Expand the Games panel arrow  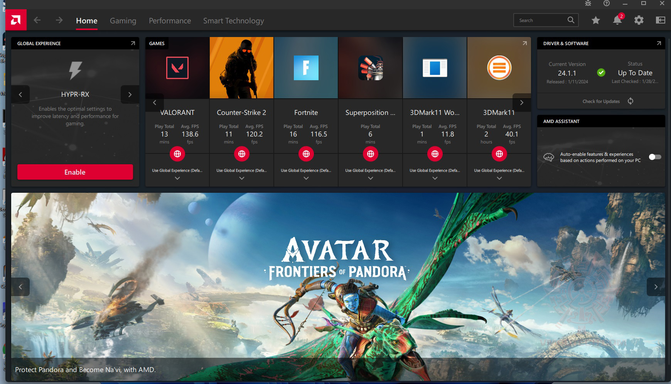pyautogui.click(x=524, y=43)
